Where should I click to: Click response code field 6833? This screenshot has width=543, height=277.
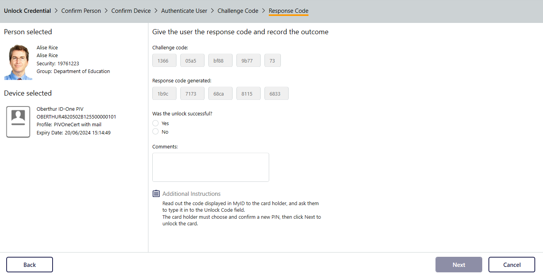(277, 94)
